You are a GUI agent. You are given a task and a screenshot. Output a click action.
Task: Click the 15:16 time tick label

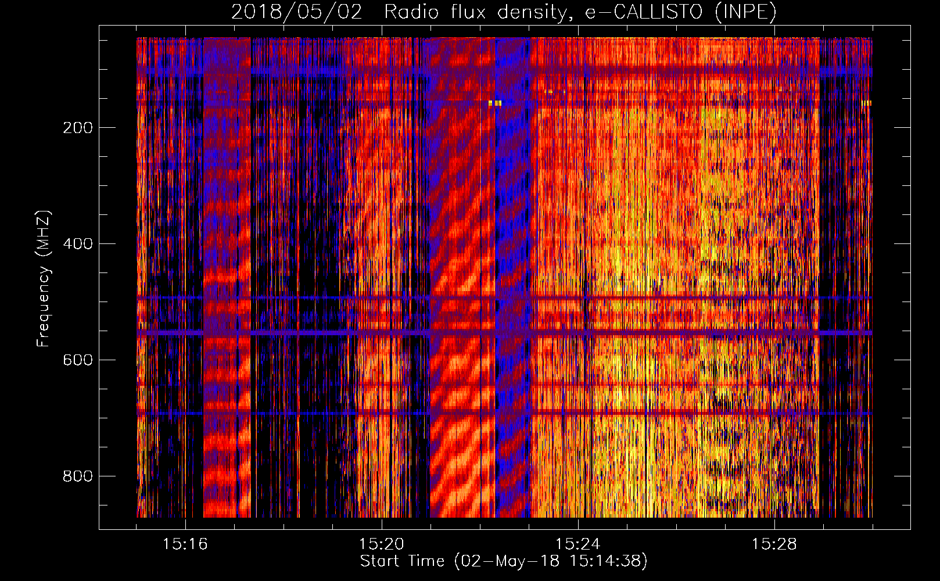click(x=185, y=544)
